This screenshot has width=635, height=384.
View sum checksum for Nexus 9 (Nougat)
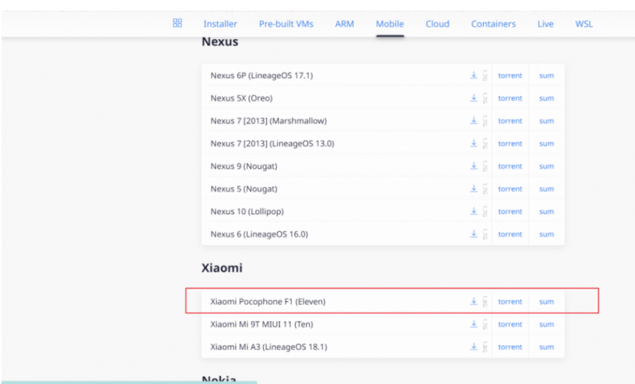546,166
